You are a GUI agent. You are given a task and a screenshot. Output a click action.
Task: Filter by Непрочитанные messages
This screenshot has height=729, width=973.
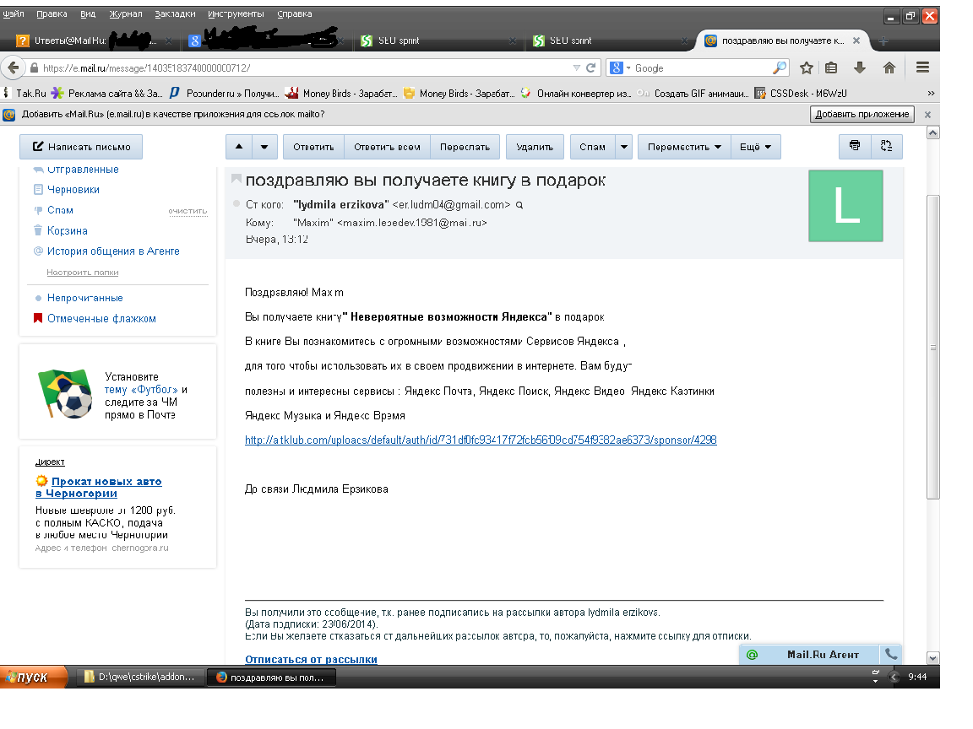[x=85, y=298]
